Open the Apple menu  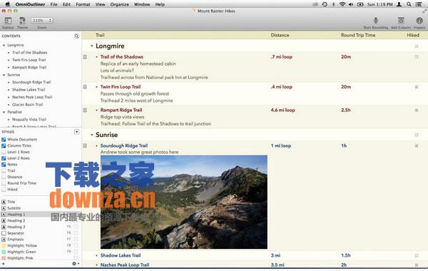[x=8, y=4]
